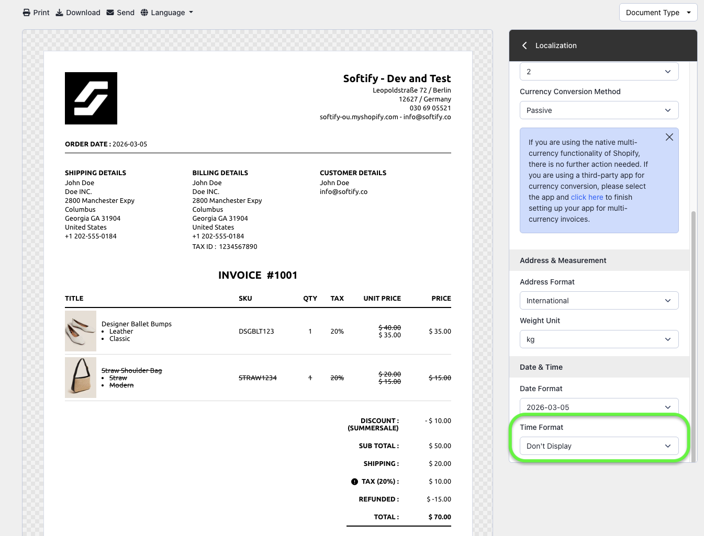This screenshot has width=704, height=536.
Task: Click the Softify company logo
Action: [x=91, y=98]
